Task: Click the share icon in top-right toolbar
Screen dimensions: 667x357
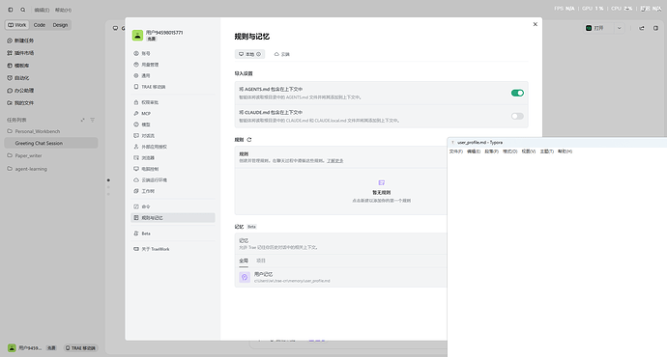Action: point(642,28)
